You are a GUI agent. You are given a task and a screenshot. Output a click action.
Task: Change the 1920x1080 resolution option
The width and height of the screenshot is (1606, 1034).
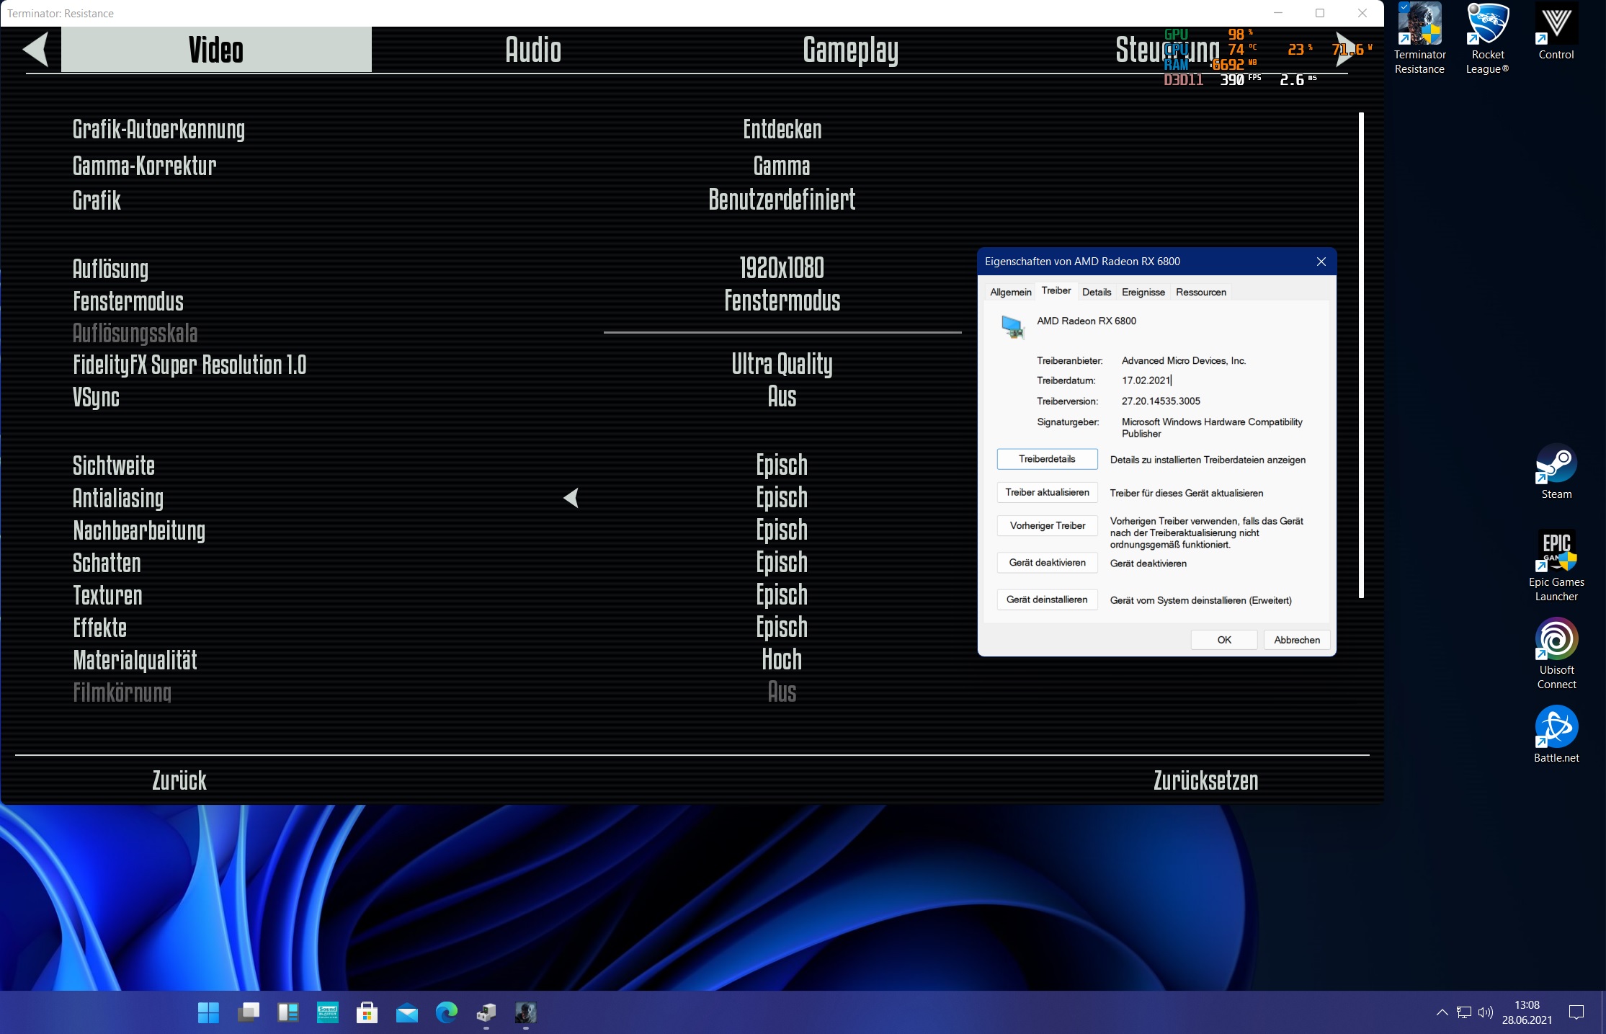(782, 268)
